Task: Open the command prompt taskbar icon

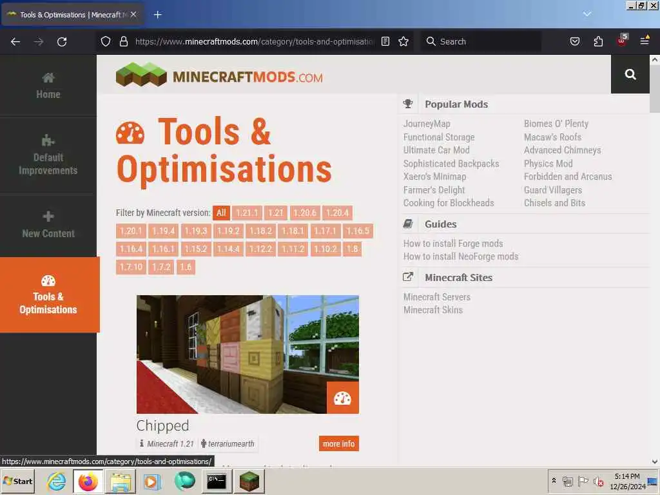Action: pyautogui.click(x=217, y=481)
